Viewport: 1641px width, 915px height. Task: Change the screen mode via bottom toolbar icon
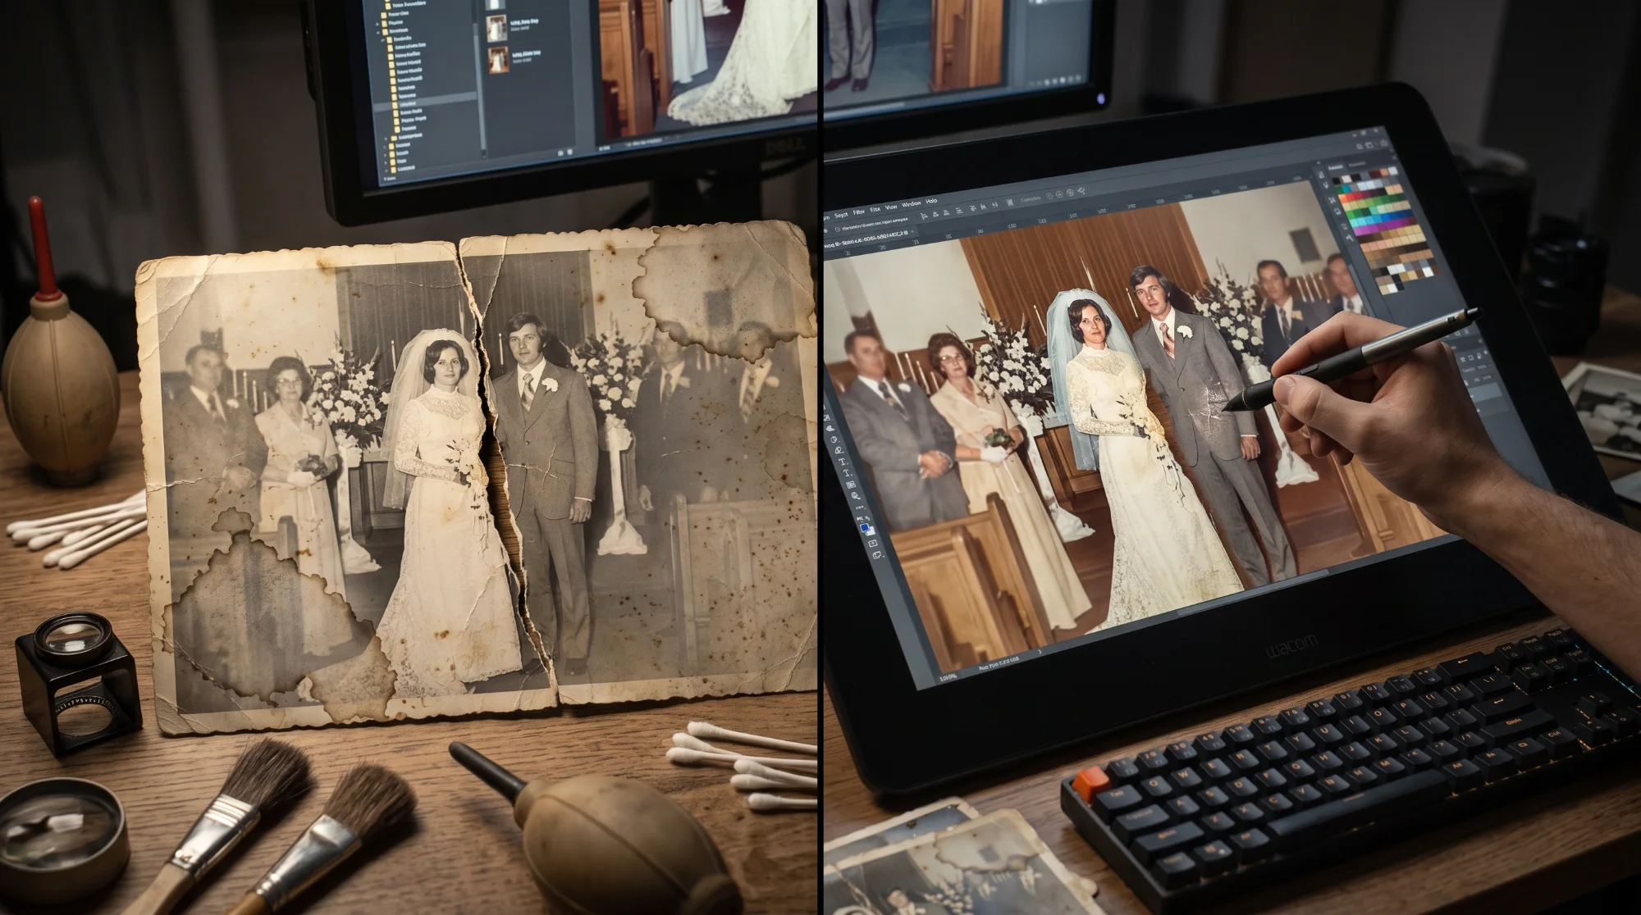877,555
